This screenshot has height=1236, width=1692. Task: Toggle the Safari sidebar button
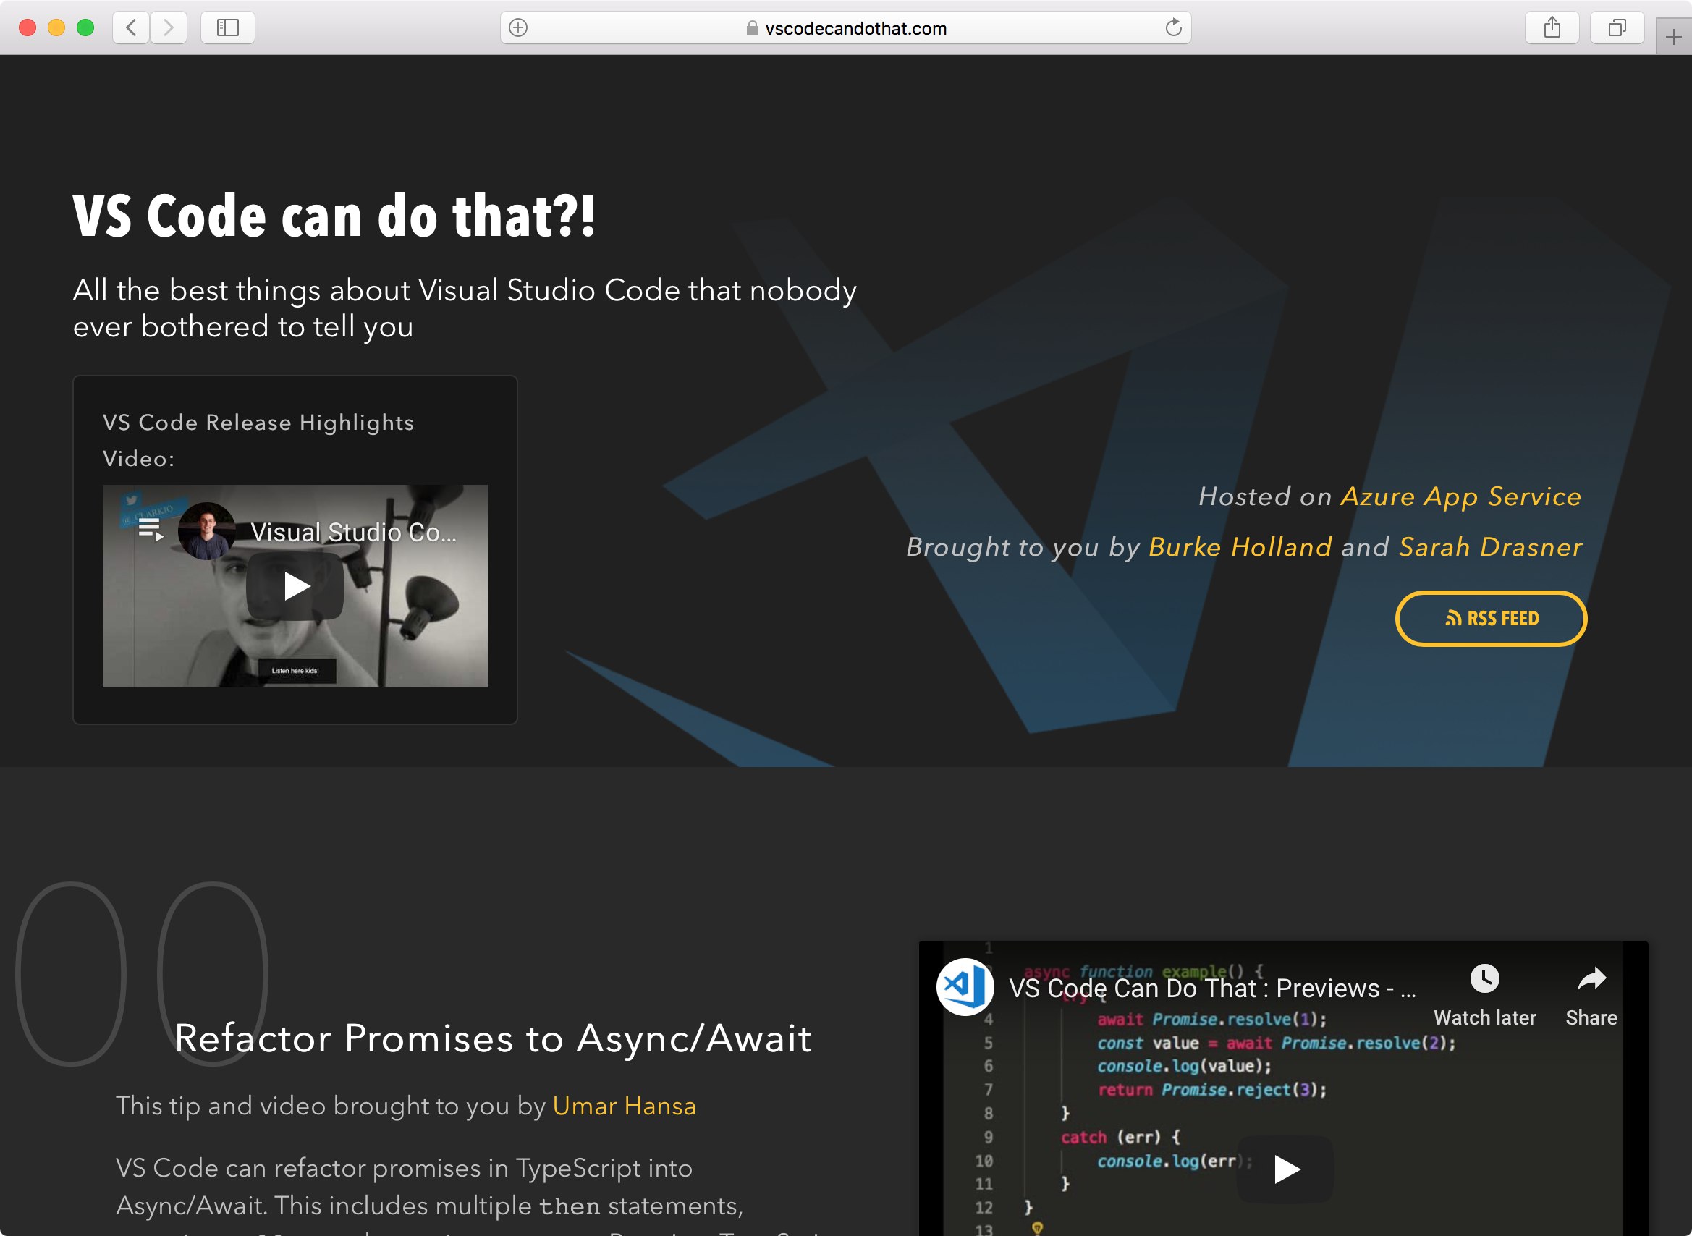(227, 27)
